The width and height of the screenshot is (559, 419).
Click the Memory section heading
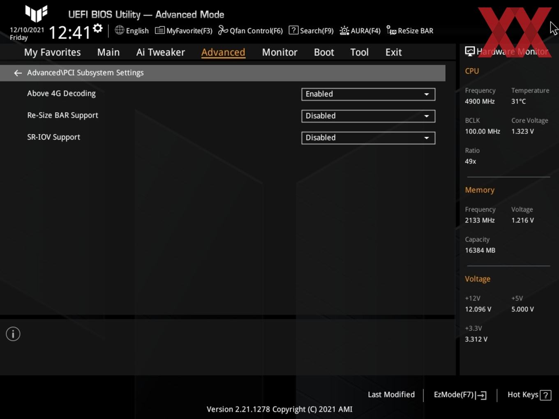[x=480, y=190]
